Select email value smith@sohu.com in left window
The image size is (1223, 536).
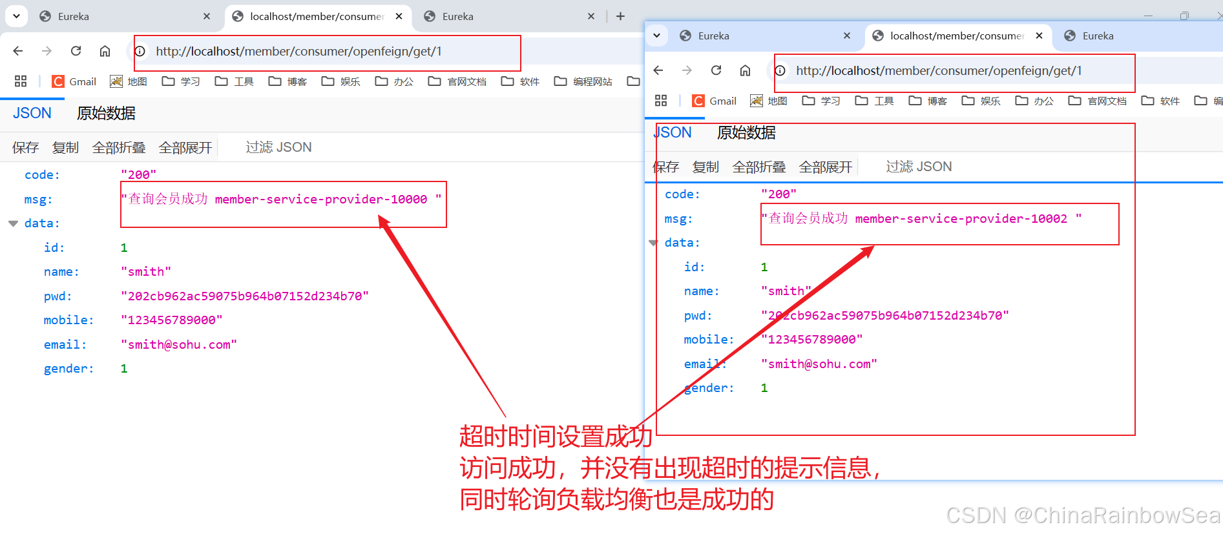pyautogui.click(x=179, y=345)
